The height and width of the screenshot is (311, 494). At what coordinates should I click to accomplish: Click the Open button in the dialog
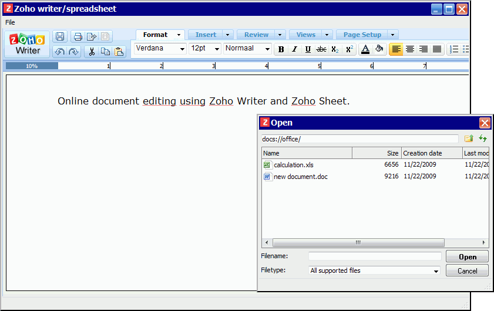[x=467, y=257]
